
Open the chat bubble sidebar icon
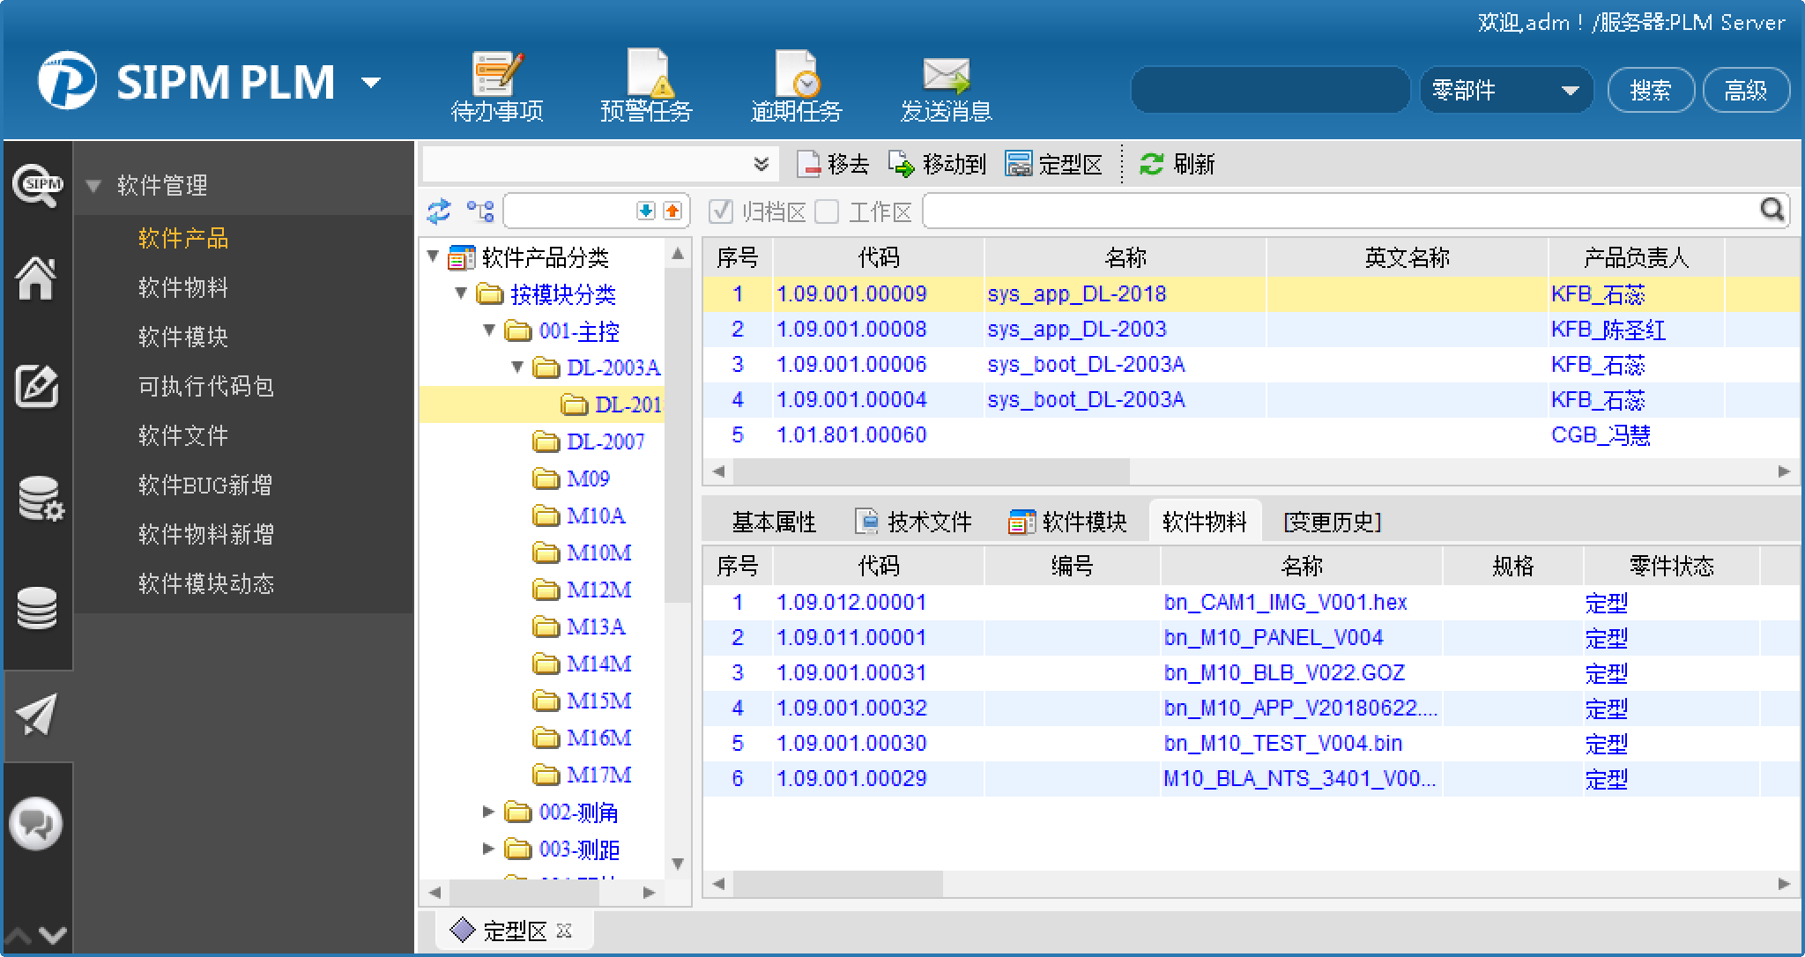pyautogui.click(x=36, y=824)
